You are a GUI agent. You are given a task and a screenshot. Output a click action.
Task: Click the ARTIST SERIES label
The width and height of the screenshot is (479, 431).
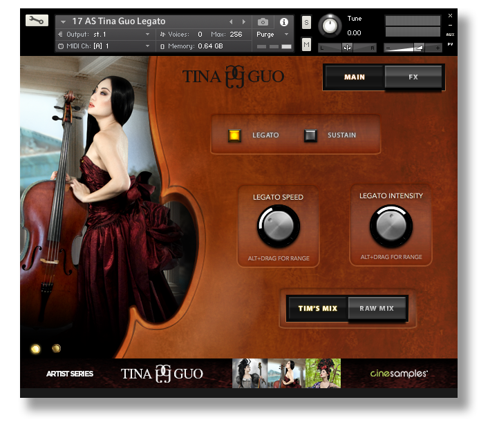[70, 374]
